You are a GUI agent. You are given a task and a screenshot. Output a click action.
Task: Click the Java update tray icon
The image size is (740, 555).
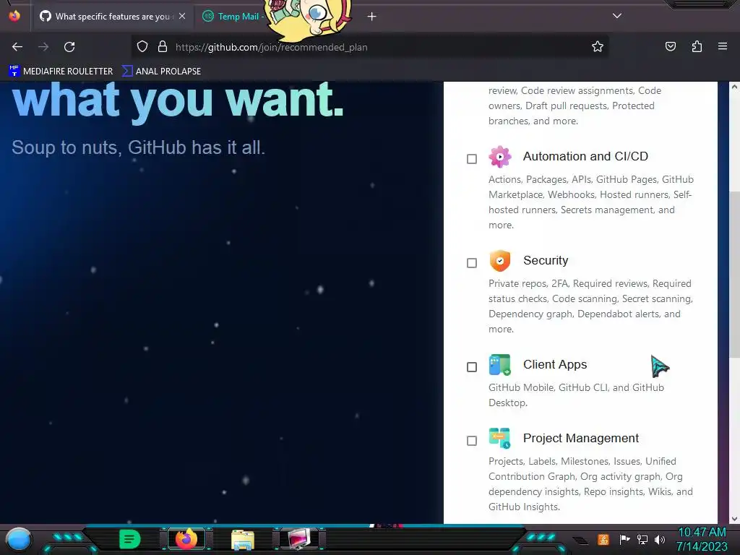(x=603, y=539)
